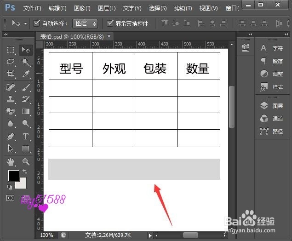Click the Photoshop Ps logo
The image size is (292, 241).
pos(10,7)
